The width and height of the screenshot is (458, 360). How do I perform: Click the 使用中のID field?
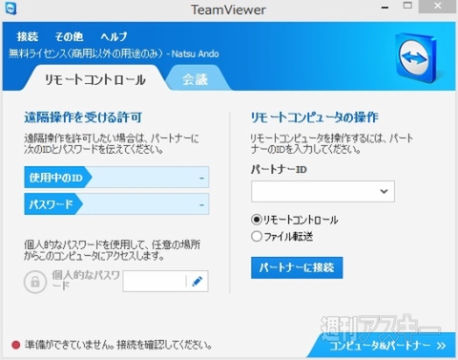click(116, 178)
